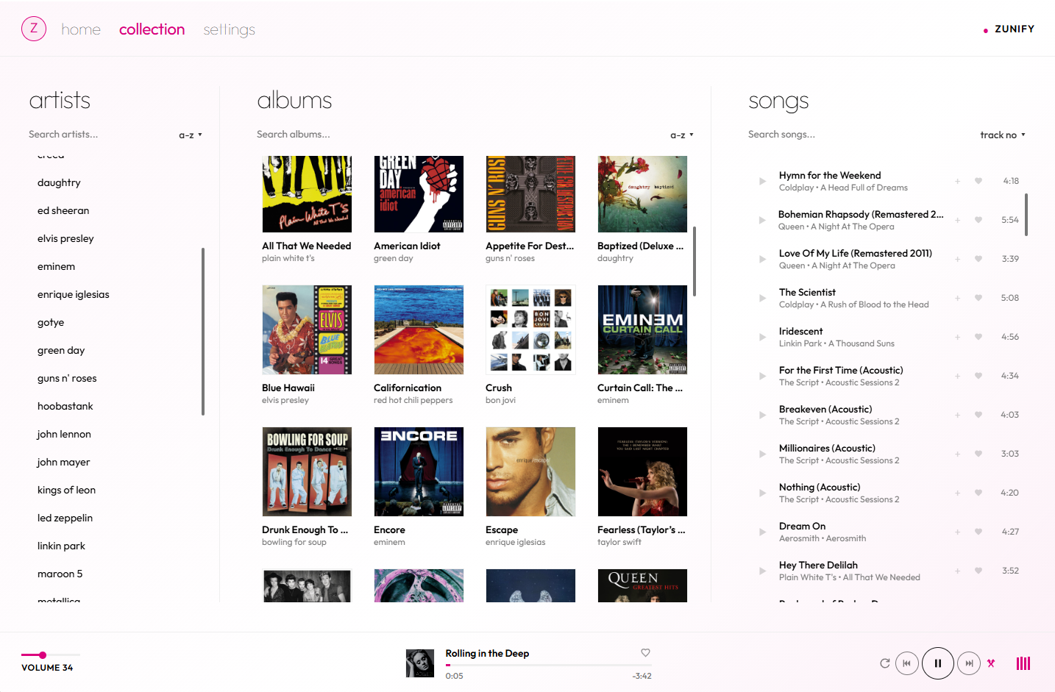The width and height of the screenshot is (1055, 692).
Task: Play Love Of My Life track
Action: tap(762, 259)
